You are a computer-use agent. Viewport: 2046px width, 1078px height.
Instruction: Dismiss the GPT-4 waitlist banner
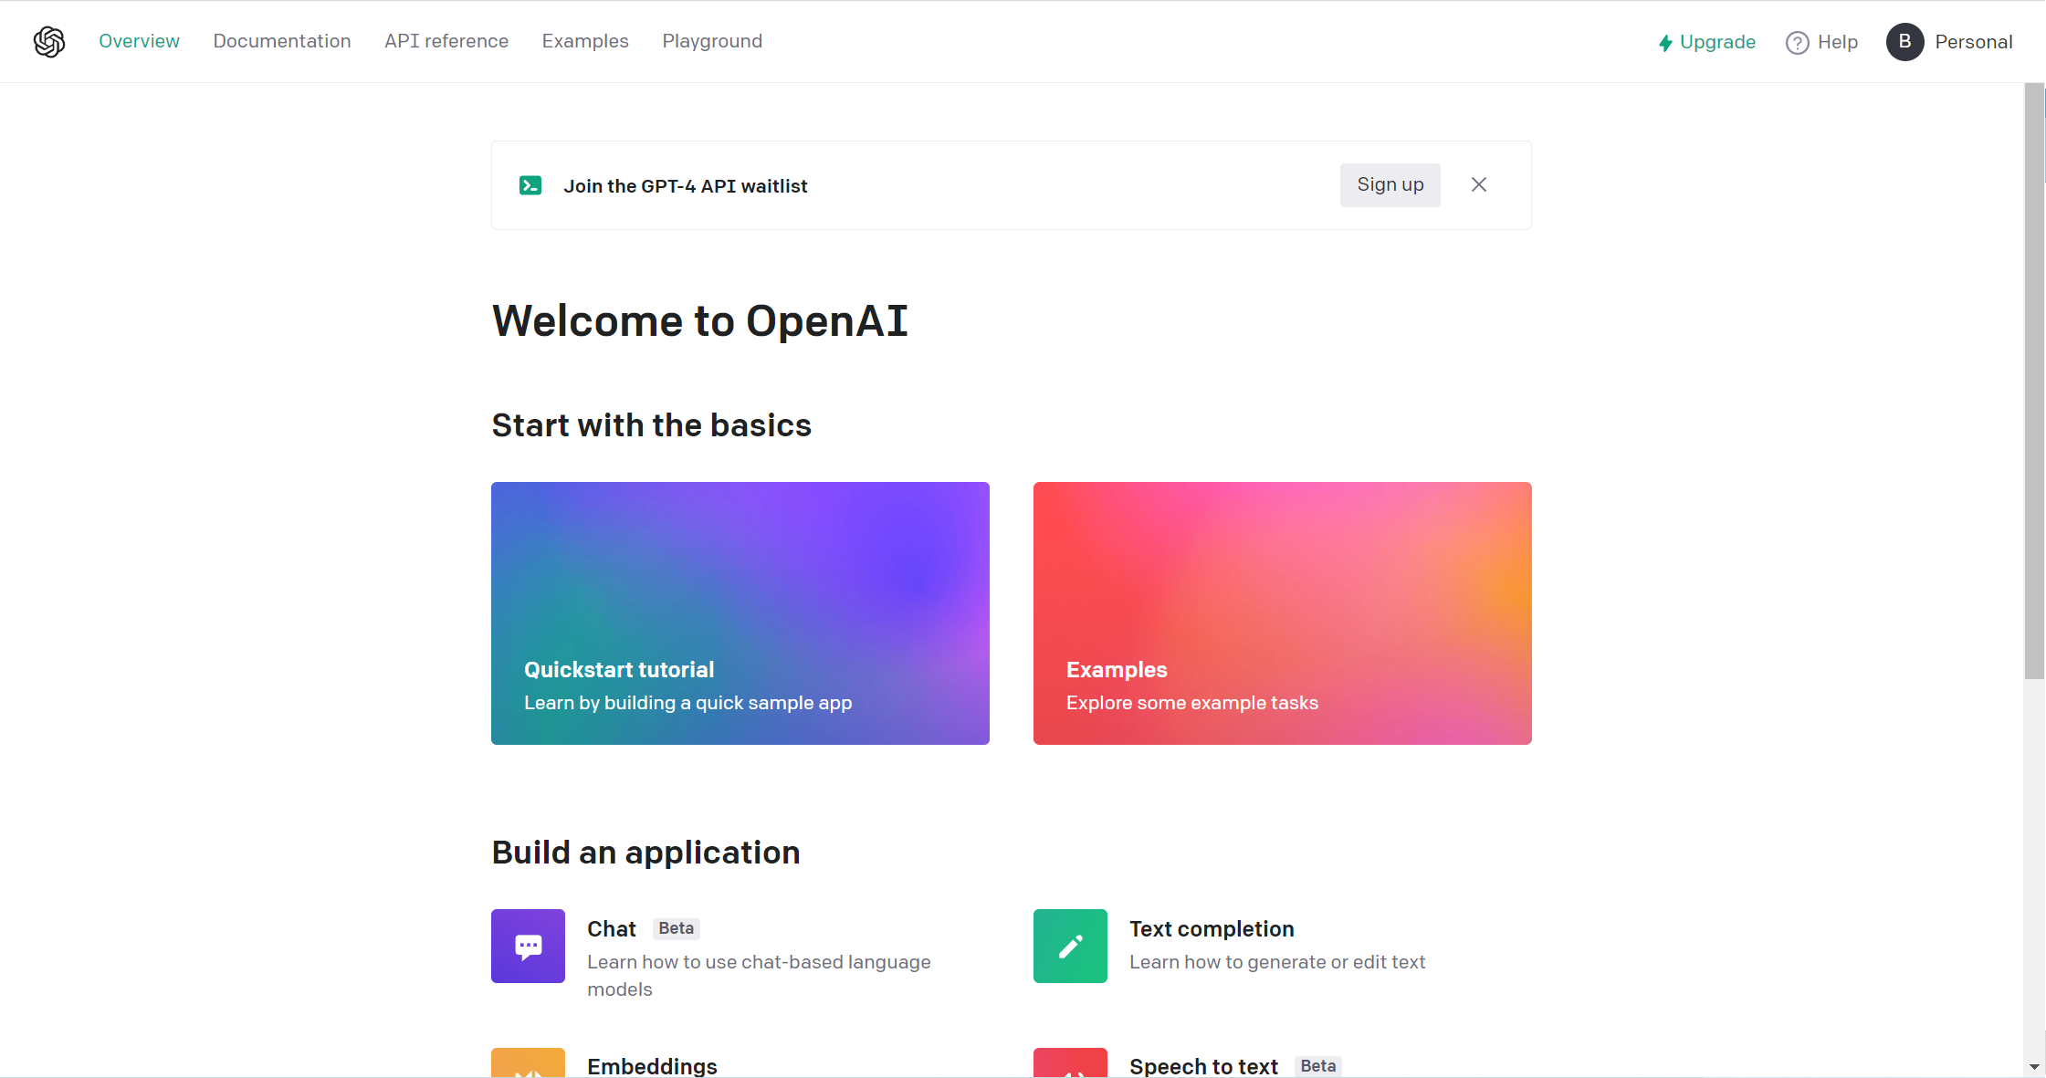[1479, 184]
